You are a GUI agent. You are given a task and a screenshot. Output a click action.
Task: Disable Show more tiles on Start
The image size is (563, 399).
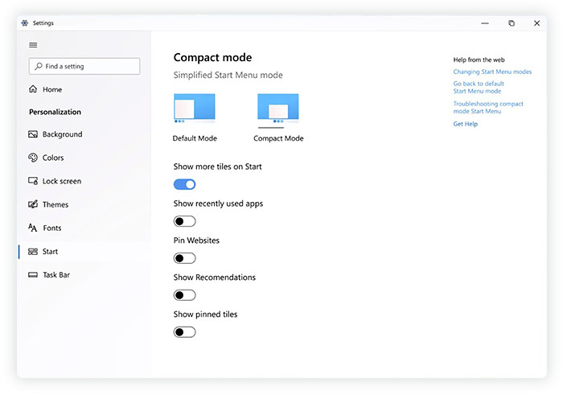click(184, 184)
